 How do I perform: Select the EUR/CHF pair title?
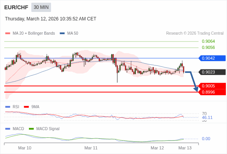(16, 7)
